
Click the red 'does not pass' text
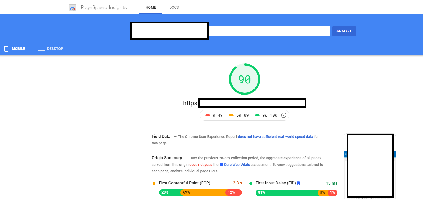[201, 165]
